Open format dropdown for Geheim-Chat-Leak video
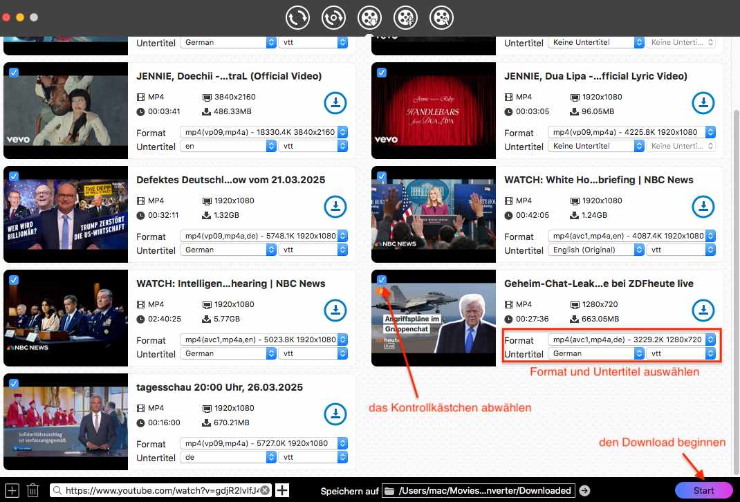The image size is (740, 502). (631, 340)
